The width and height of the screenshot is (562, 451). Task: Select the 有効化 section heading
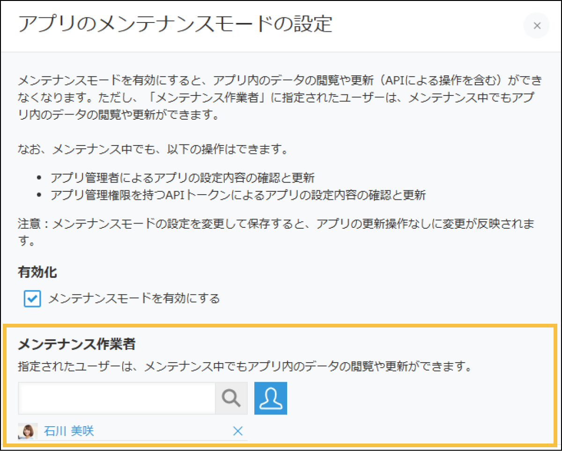coord(37,272)
